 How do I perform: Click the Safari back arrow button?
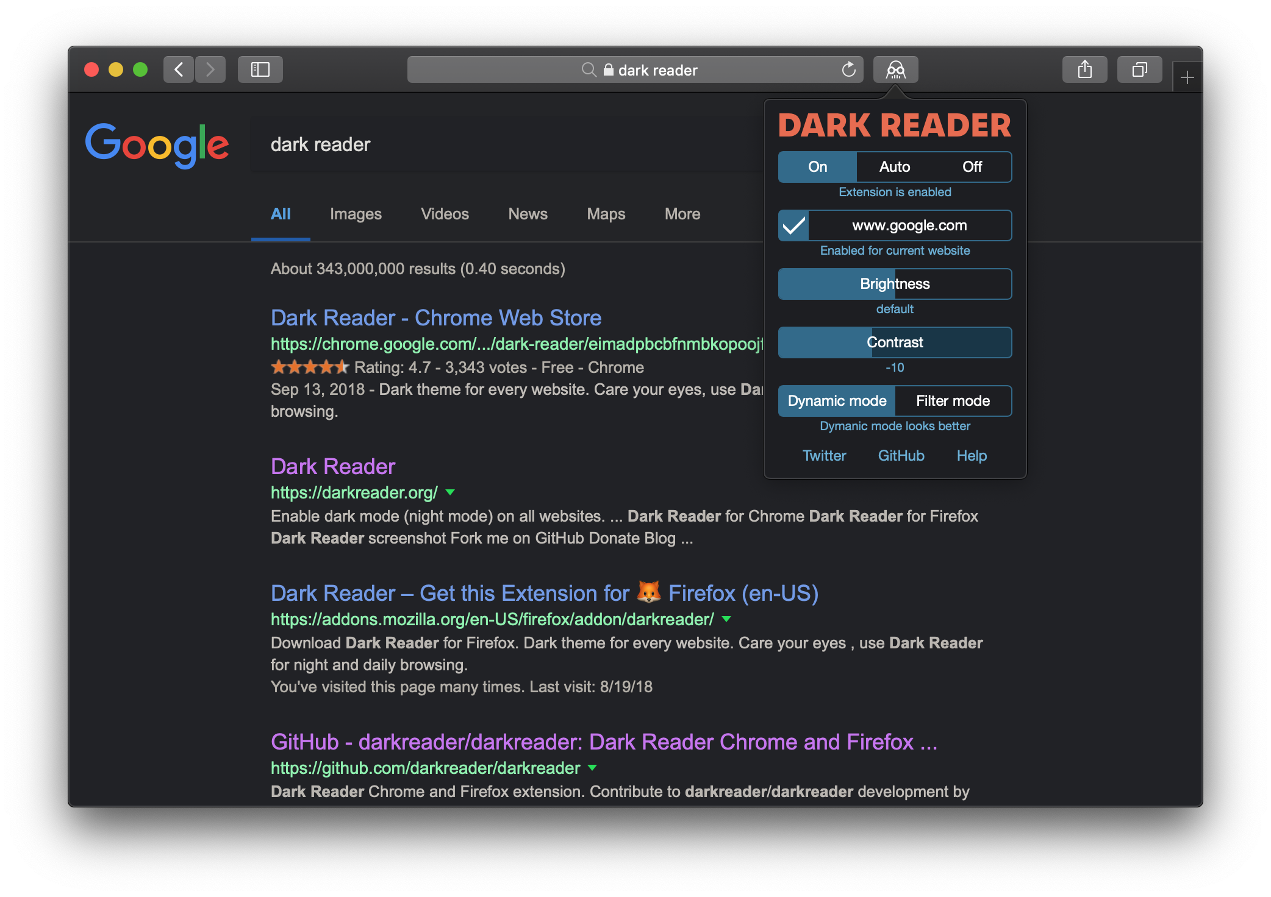[179, 69]
